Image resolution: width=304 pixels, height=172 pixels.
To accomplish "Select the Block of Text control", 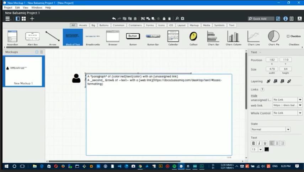I will point(73,37).
